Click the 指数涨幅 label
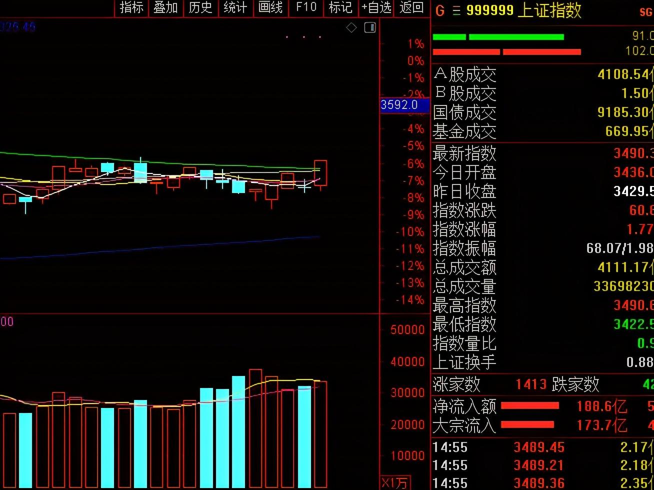The width and height of the screenshot is (654, 490). pos(464,229)
